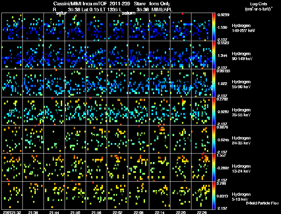
Task: Click the '0.6245' colorbar value
Action: pos(223,140)
